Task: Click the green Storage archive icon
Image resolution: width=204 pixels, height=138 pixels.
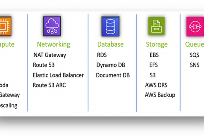Action: pyautogui.click(x=156, y=26)
